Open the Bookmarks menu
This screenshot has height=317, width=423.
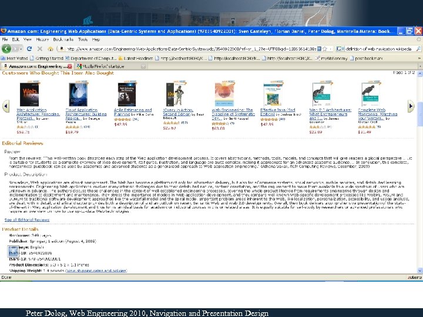pyautogui.click(x=63, y=39)
